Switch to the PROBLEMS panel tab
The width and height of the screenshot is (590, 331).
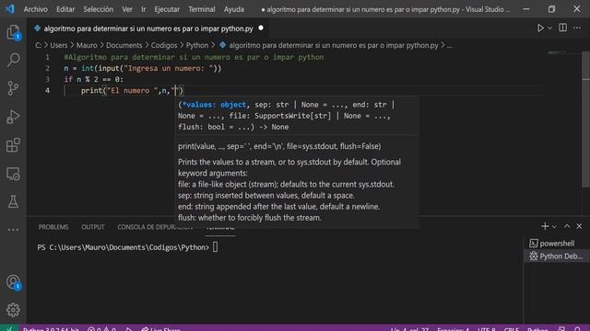pos(53,227)
